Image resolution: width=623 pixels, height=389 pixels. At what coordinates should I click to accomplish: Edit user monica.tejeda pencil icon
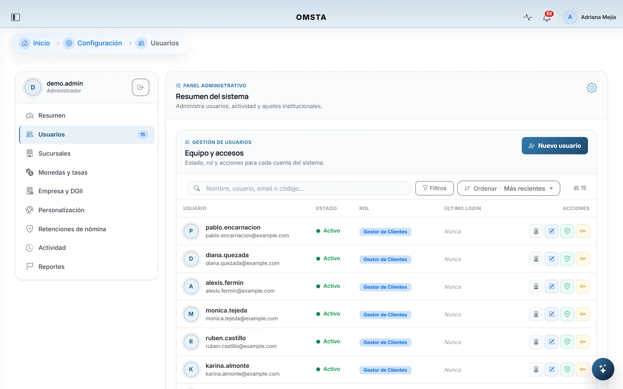click(x=551, y=314)
